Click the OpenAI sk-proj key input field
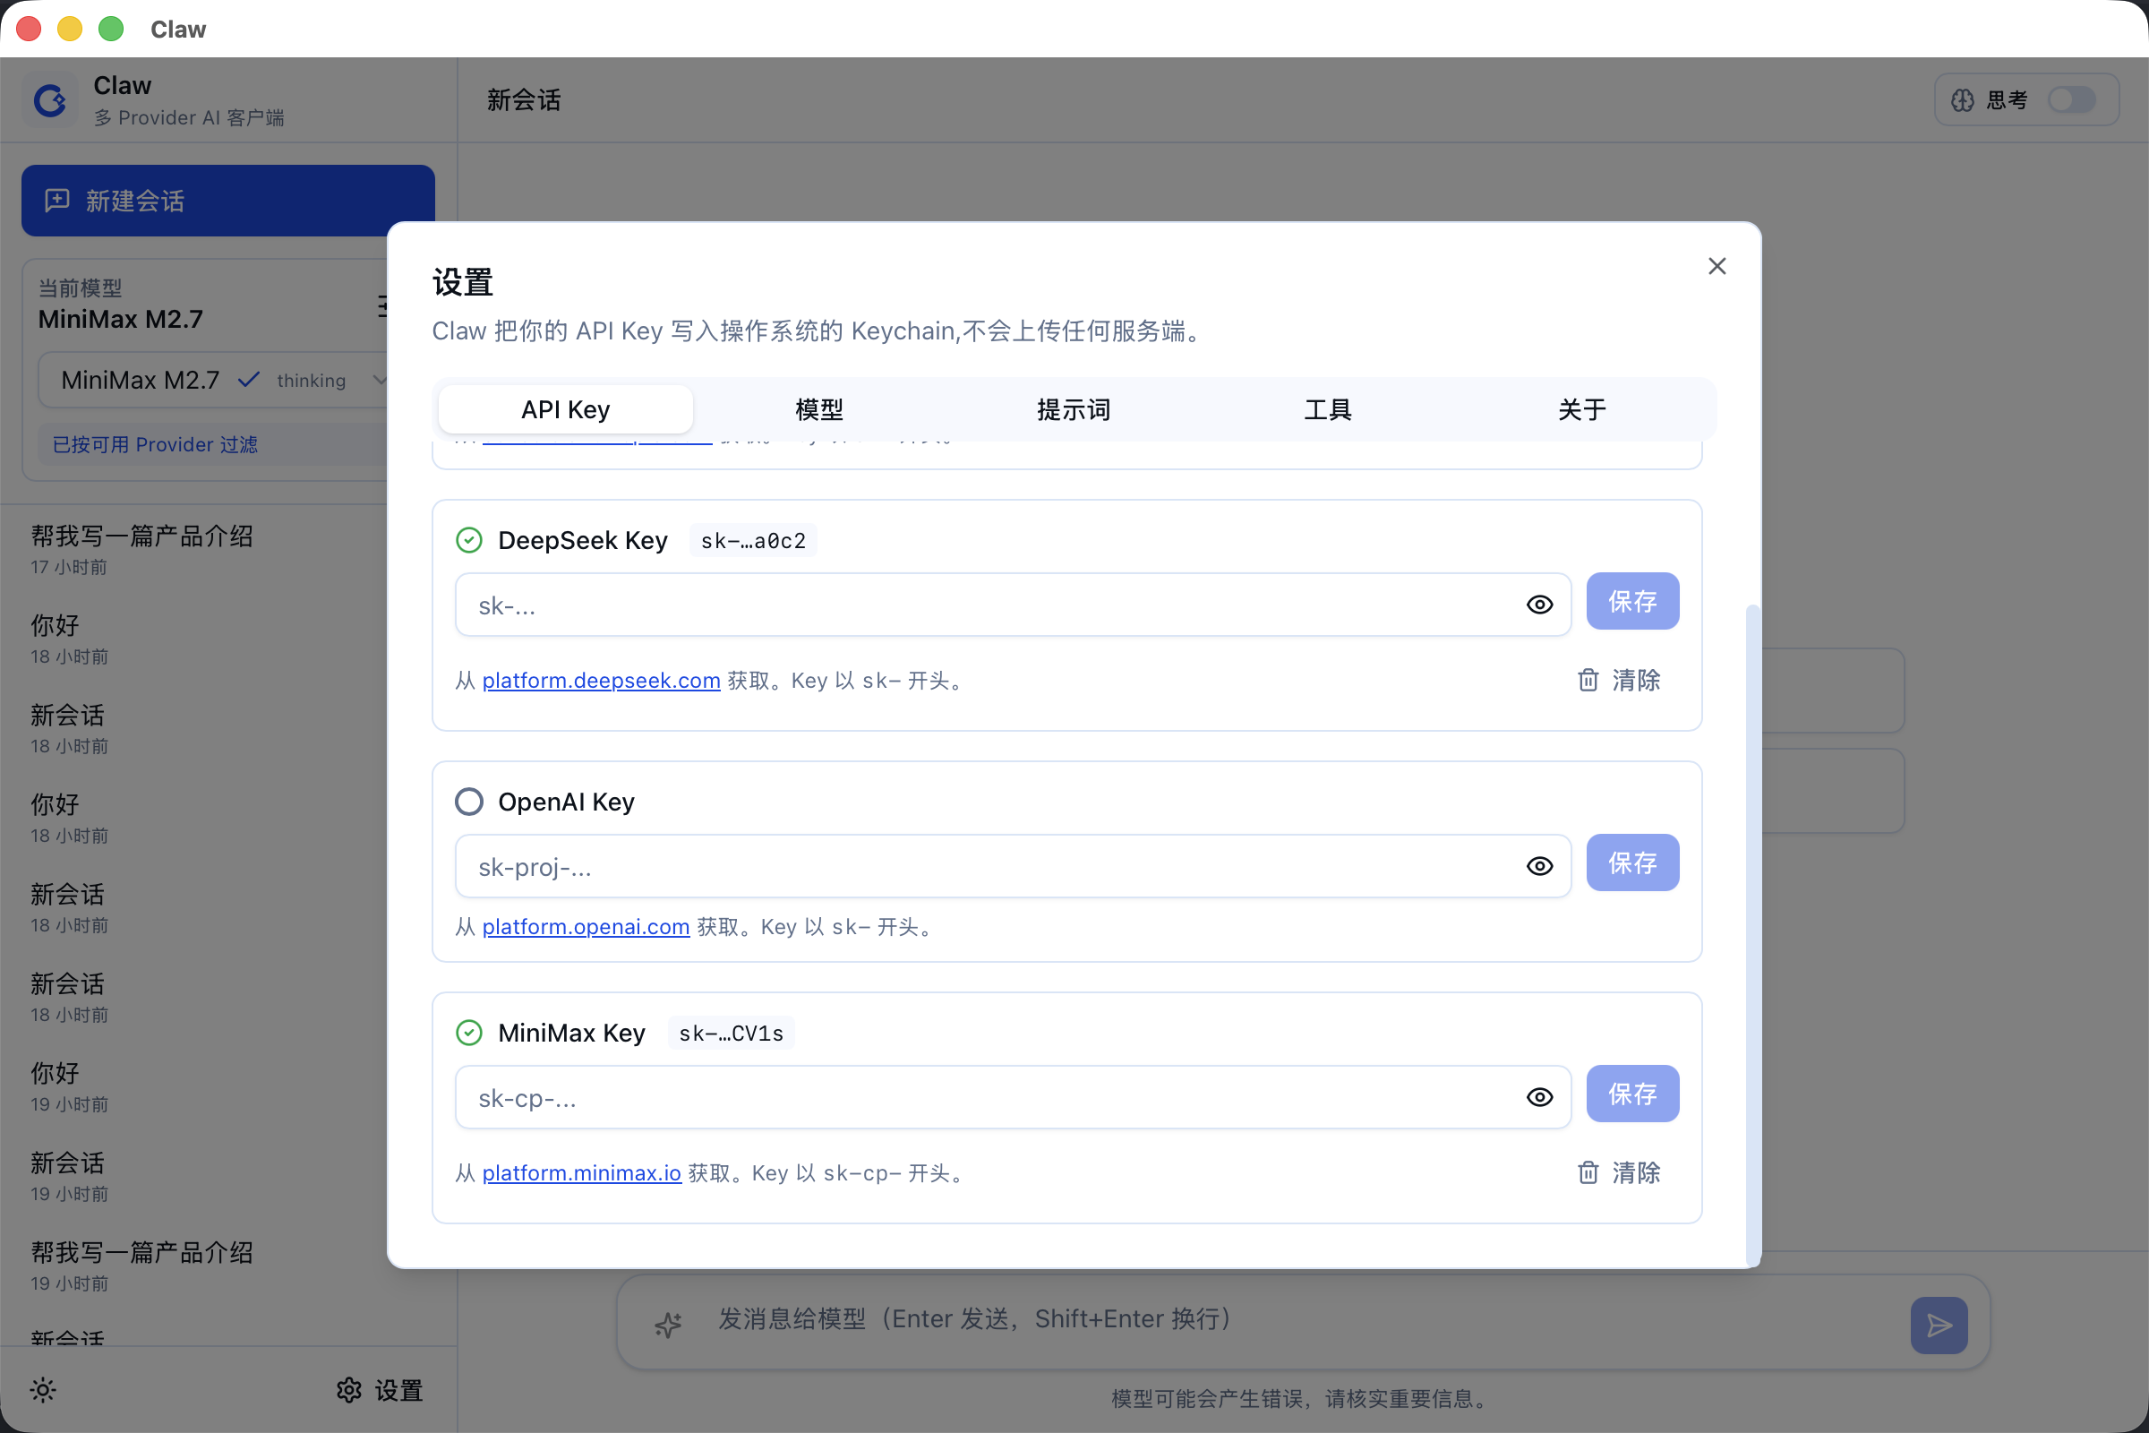The width and height of the screenshot is (2149, 1433). [x=1013, y=866]
